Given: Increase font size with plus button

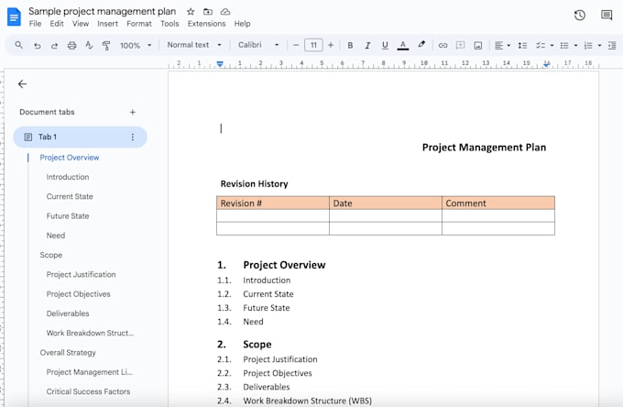Looking at the screenshot, I should click(331, 45).
